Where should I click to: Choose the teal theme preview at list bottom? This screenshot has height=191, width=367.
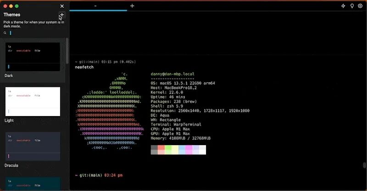[33, 184]
